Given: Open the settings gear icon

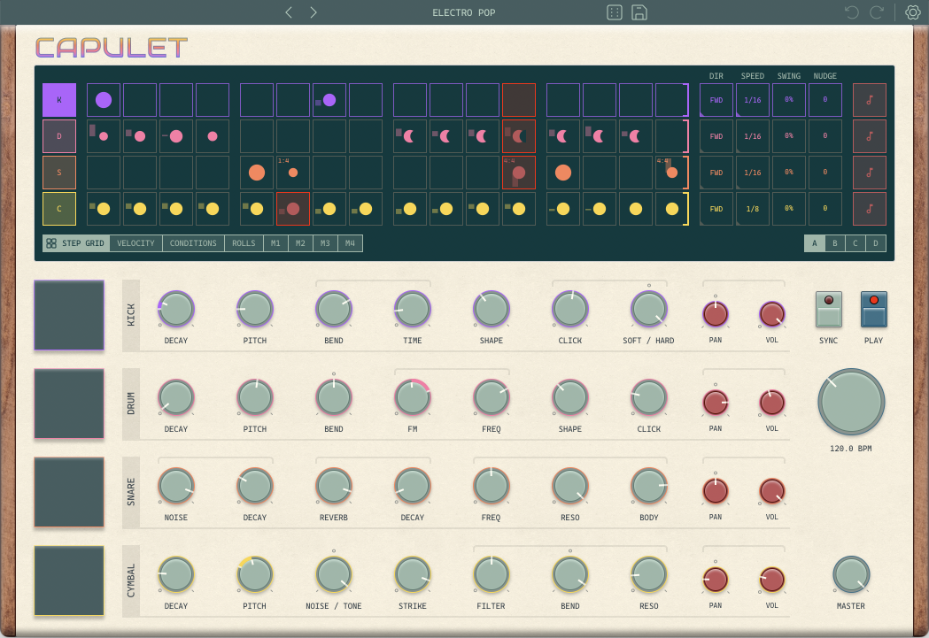Looking at the screenshot, I should tap(912, 12).
